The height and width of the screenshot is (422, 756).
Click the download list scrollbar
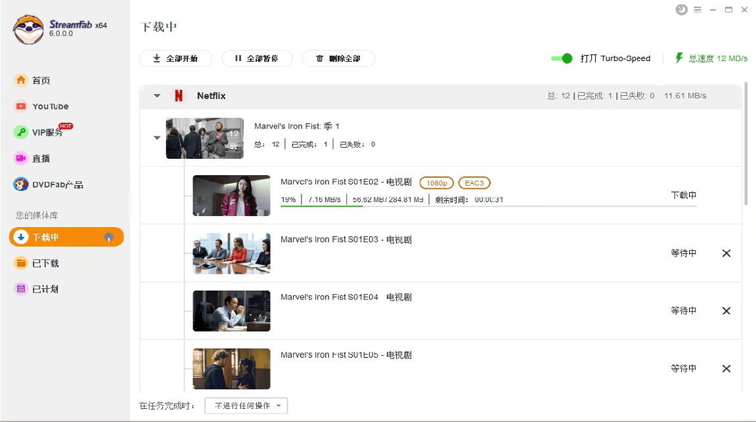pos(746,144)
